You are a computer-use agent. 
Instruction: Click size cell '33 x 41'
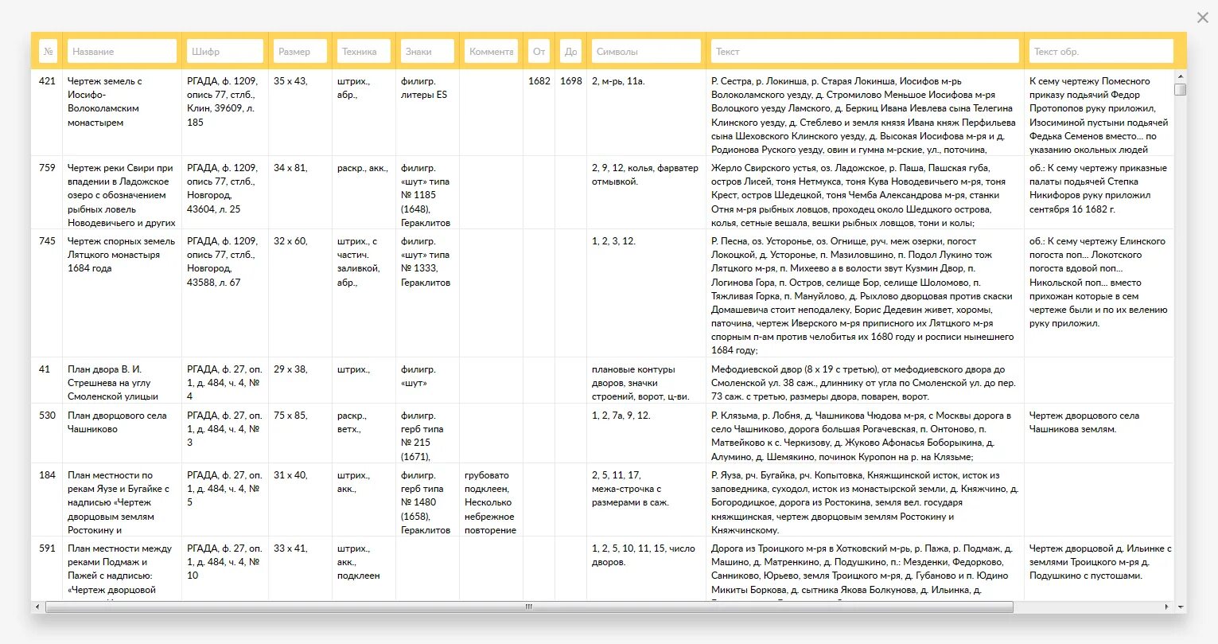point(290,548)
